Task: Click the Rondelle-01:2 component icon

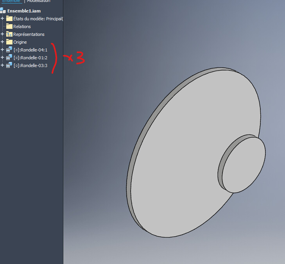Action: pyautogui.click(x=9, y=57)
